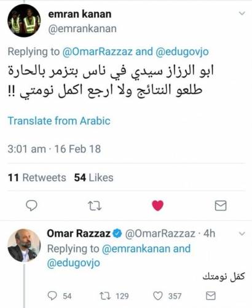Expand options chevron on emran kanan's tweet
The image size is (252, 308).
click(x=242, y=14)
